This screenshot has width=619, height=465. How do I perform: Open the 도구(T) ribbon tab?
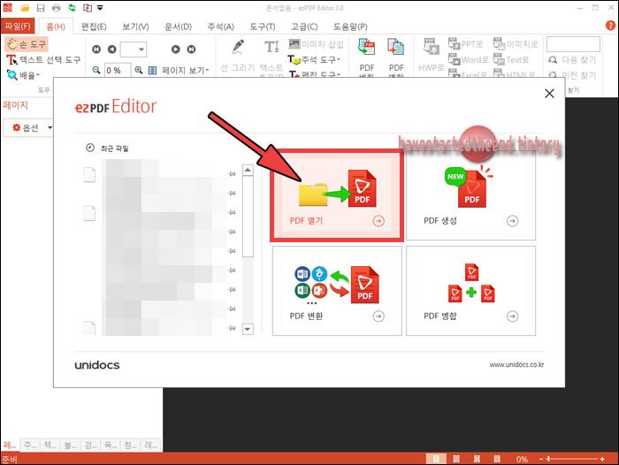pos(263,27)
